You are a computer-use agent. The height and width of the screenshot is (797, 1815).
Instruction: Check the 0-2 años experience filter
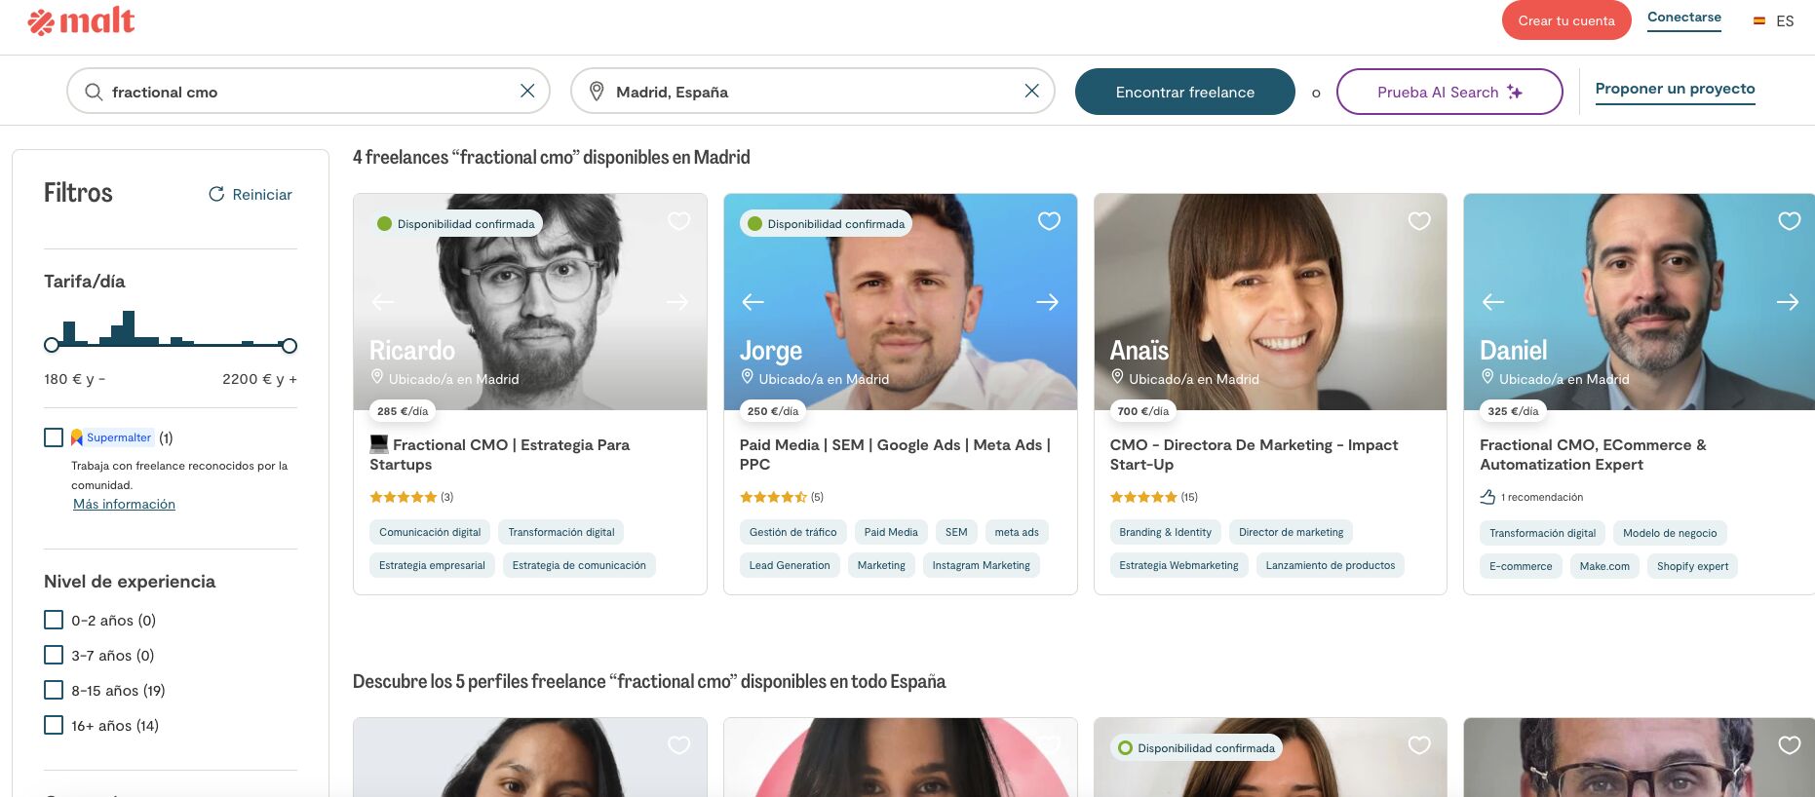click(54, 620)
